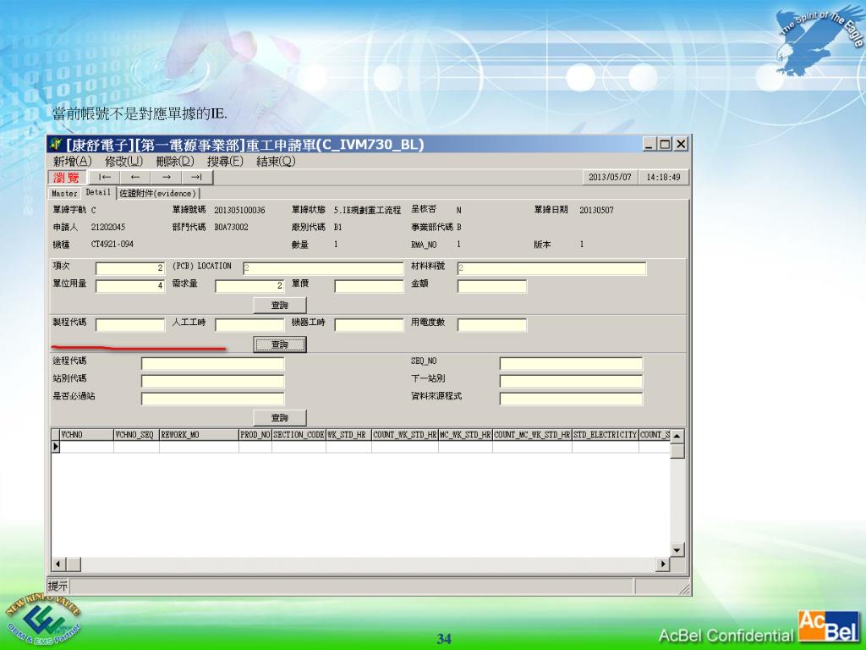Click the REWORK_MO column header
The height and width of the screenshot is (650, 866).
[x=200, y=435]
